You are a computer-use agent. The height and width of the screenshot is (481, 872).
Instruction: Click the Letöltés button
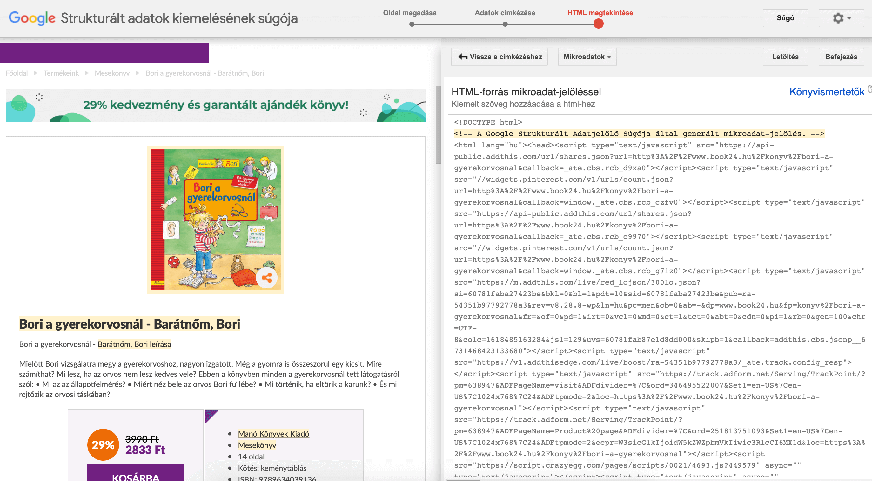point(785,57)
